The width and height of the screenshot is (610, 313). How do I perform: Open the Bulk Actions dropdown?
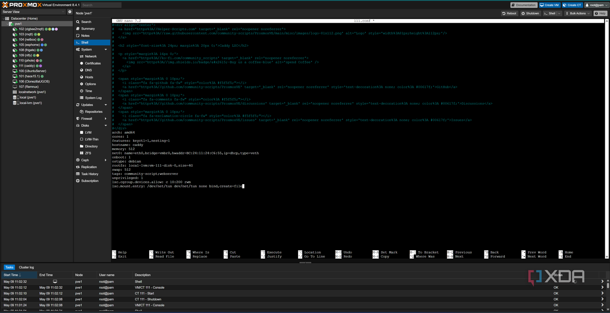click(x=578, y=13)
